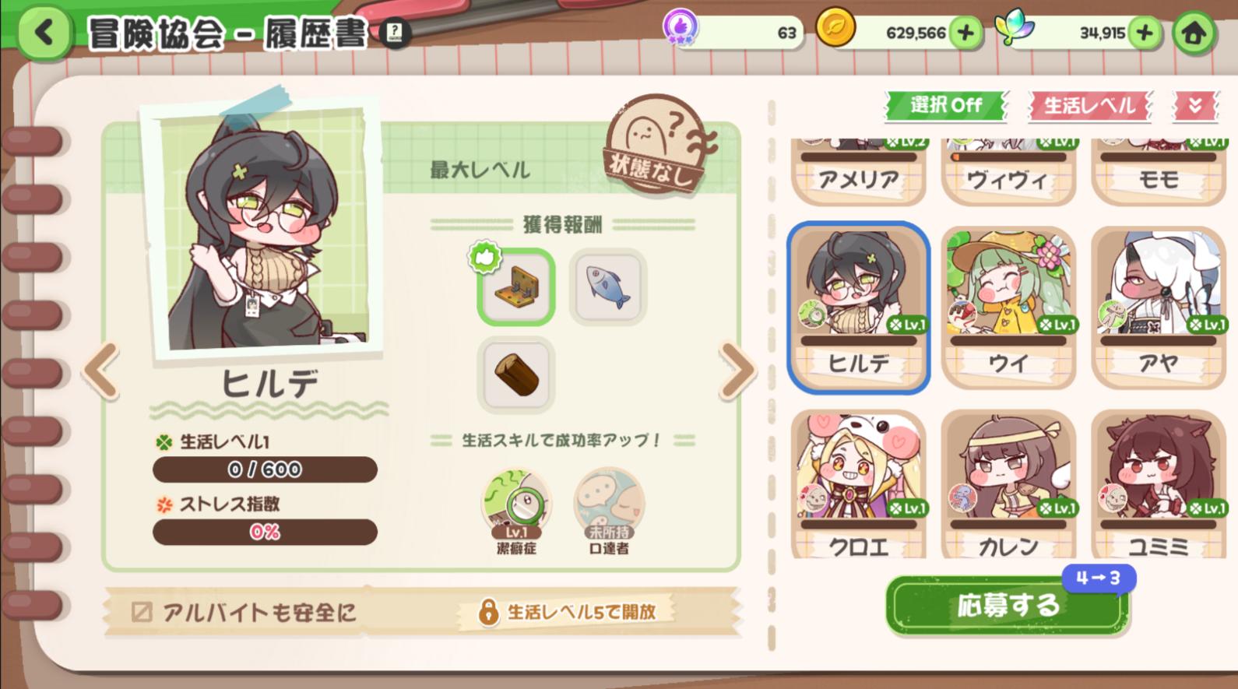Open the 生活レベル sort dropdown
The image size is (1238, 689).
click(1089, 105)
